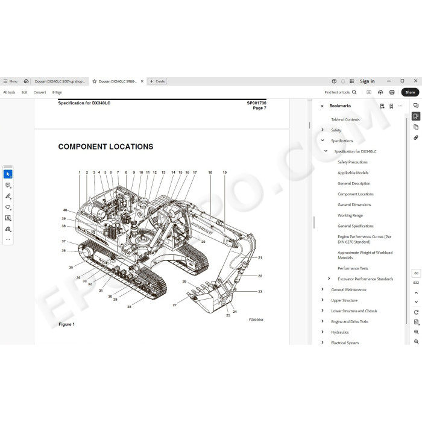Click the Print icon
The width and height of the screenshot is (422, 422).
tap(392, 92)
